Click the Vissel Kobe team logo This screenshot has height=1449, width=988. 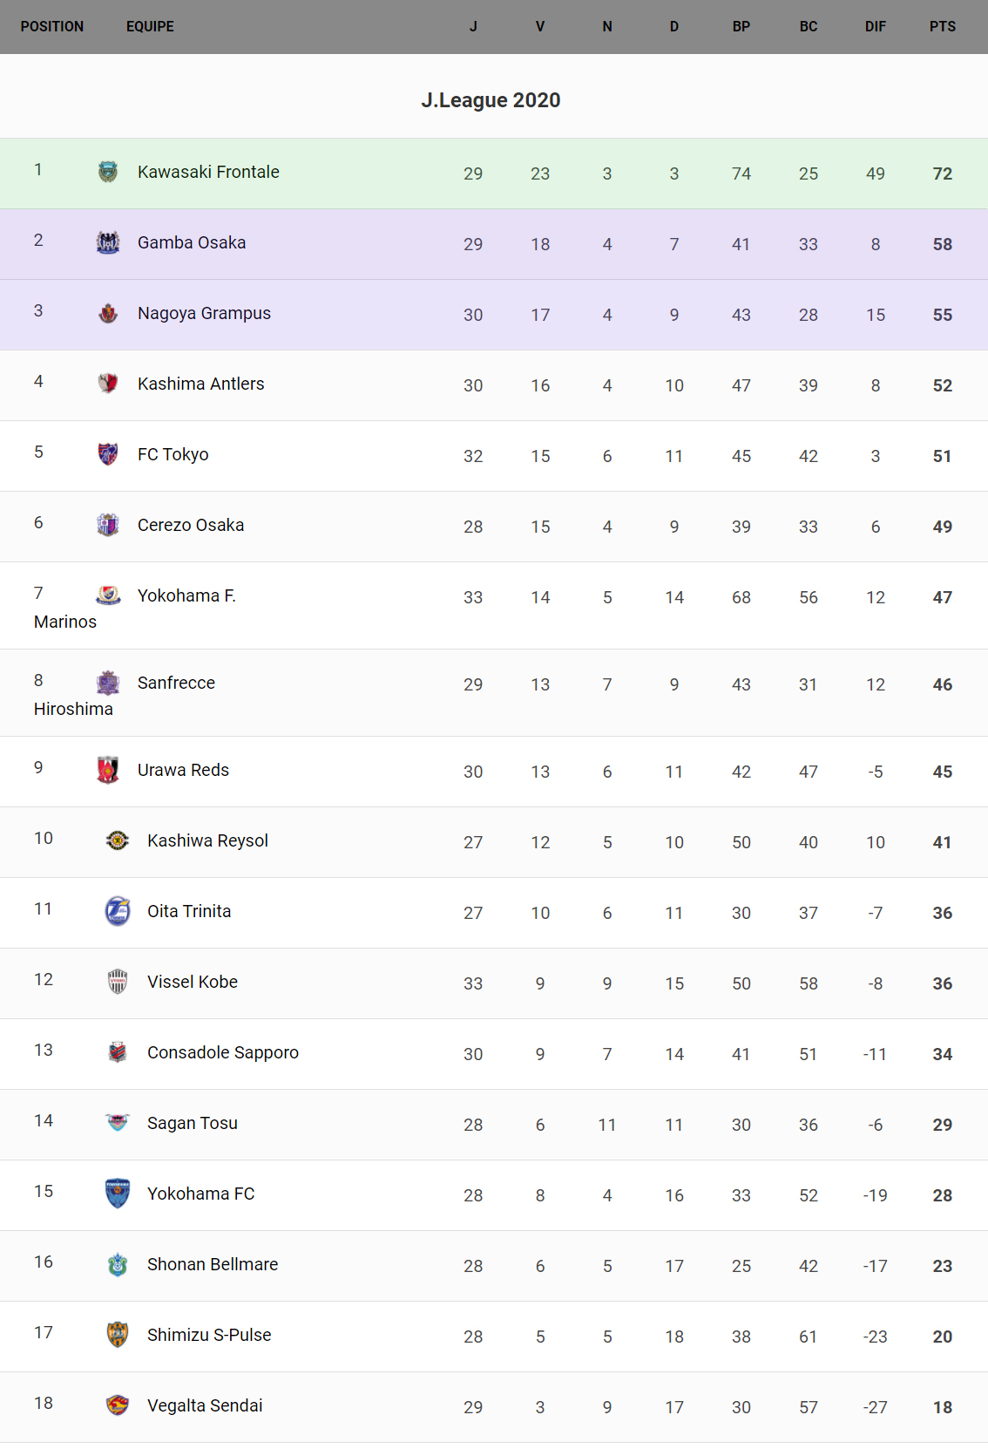(118, 982)
